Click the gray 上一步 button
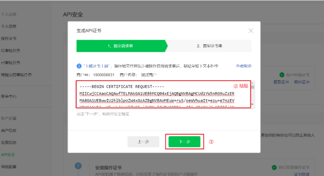 [x=143, y=142]
